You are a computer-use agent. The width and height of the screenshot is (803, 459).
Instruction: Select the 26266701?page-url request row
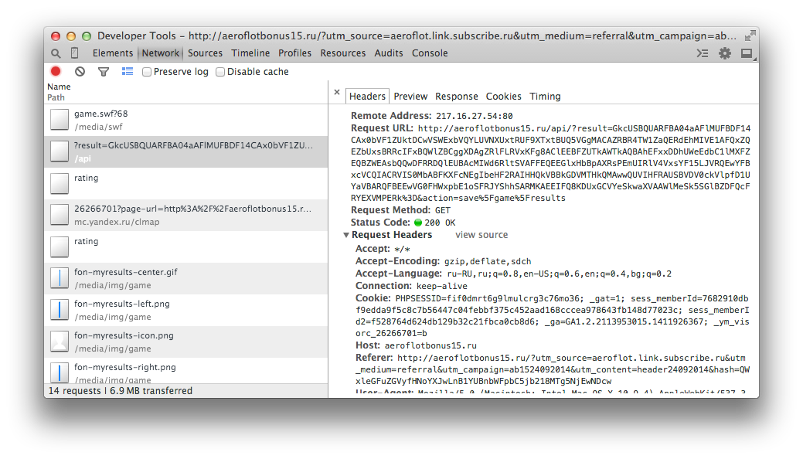(x=186, y=215)
